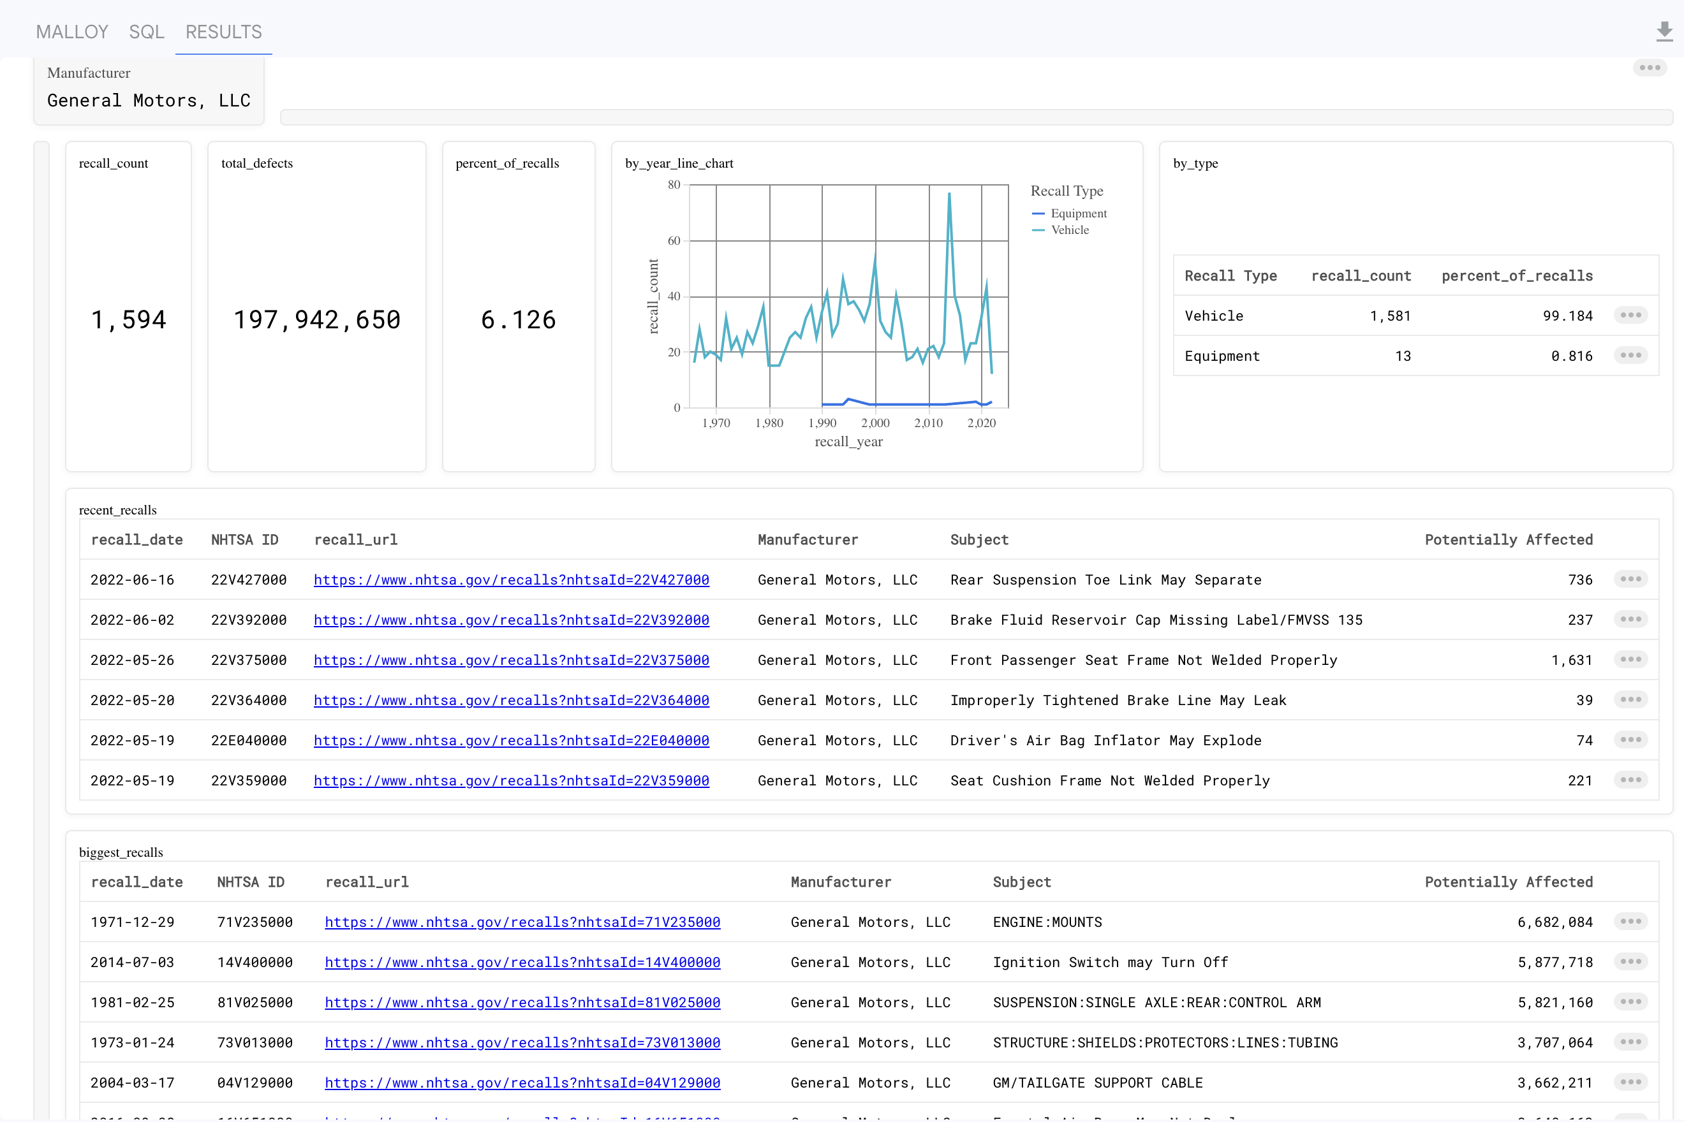This screenshot has width=1684, height=1122.
Task: Click the Subject header in recent_recalls table
Action: click(x=979, y=539)
